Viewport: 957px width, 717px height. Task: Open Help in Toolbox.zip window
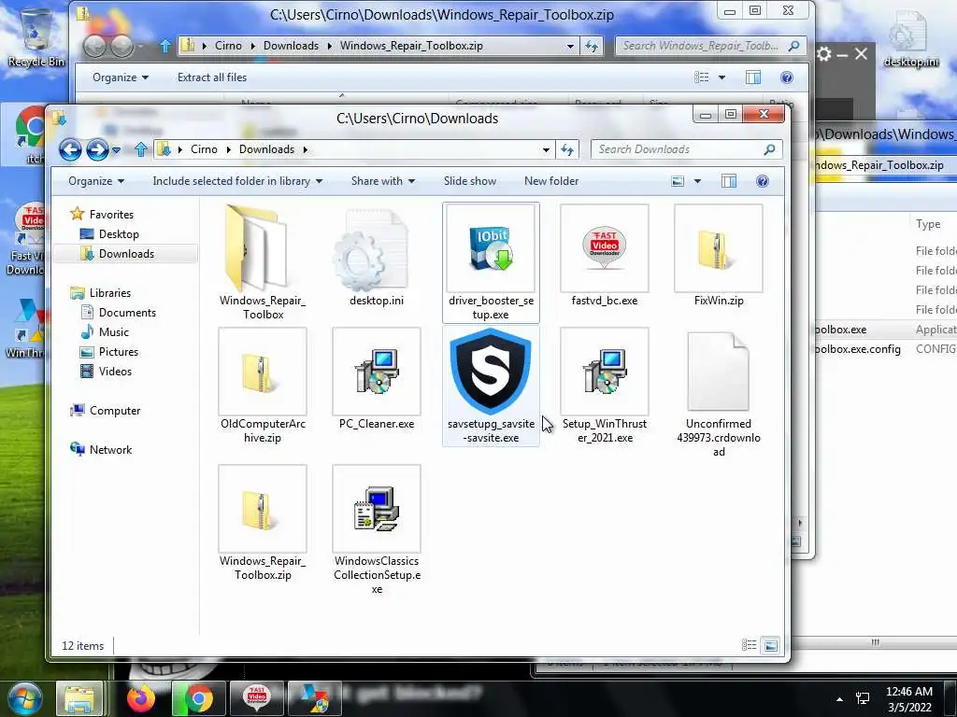(787, 77)
